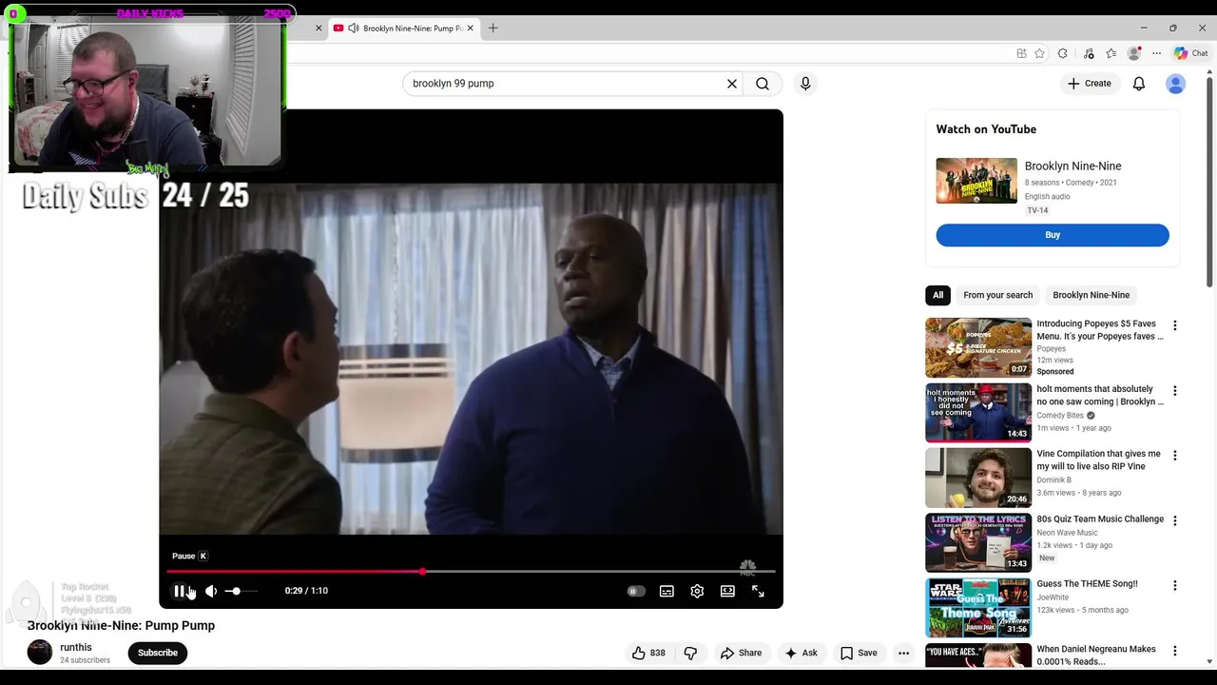Open the Create menu
The image size is (1217, 685).
click(1089, 84)
